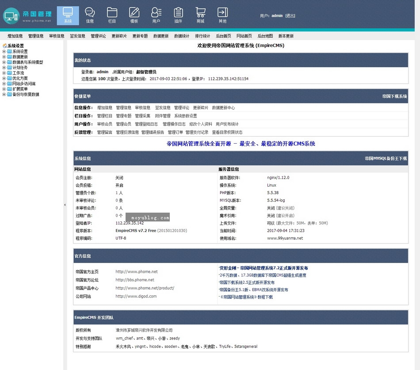Select 审核信息 in the secondary menu bar

[57, 36]
